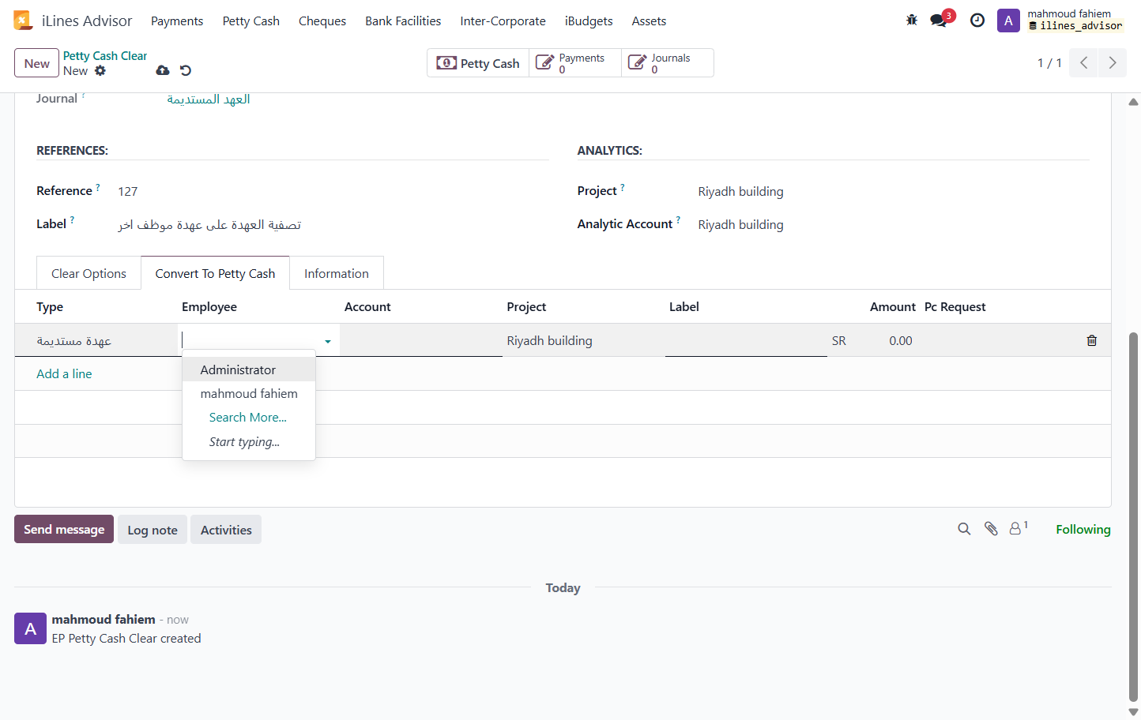Open the iBudgets menu
Viewport: 1141px width, 720px height.
point(589,21)
